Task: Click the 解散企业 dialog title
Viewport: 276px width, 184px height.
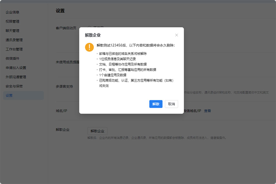Action: coord(93,35)
